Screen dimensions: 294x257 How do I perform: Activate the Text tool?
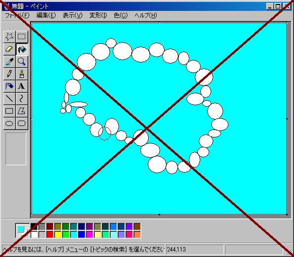click(22, 86)
